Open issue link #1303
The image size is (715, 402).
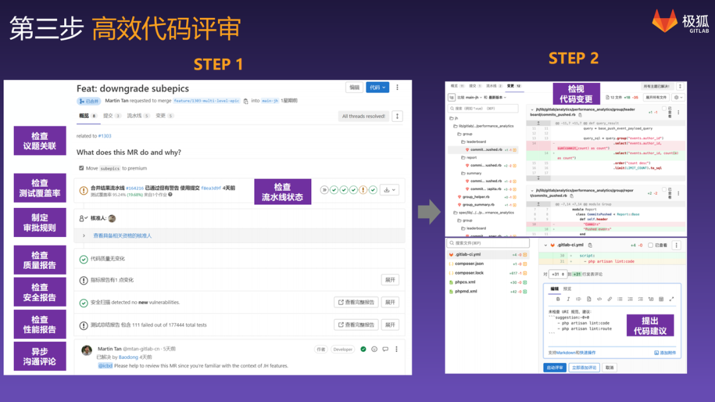click(x=105, y=136)
